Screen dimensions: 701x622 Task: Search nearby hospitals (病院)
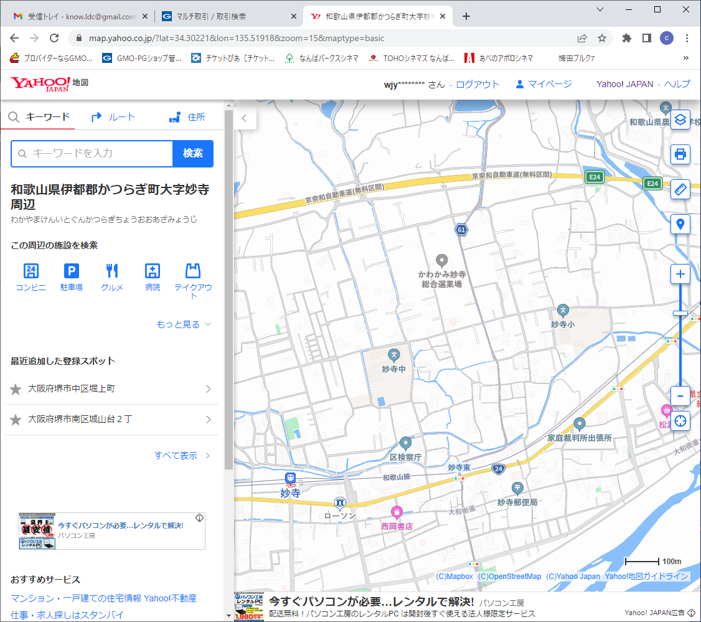153,277
